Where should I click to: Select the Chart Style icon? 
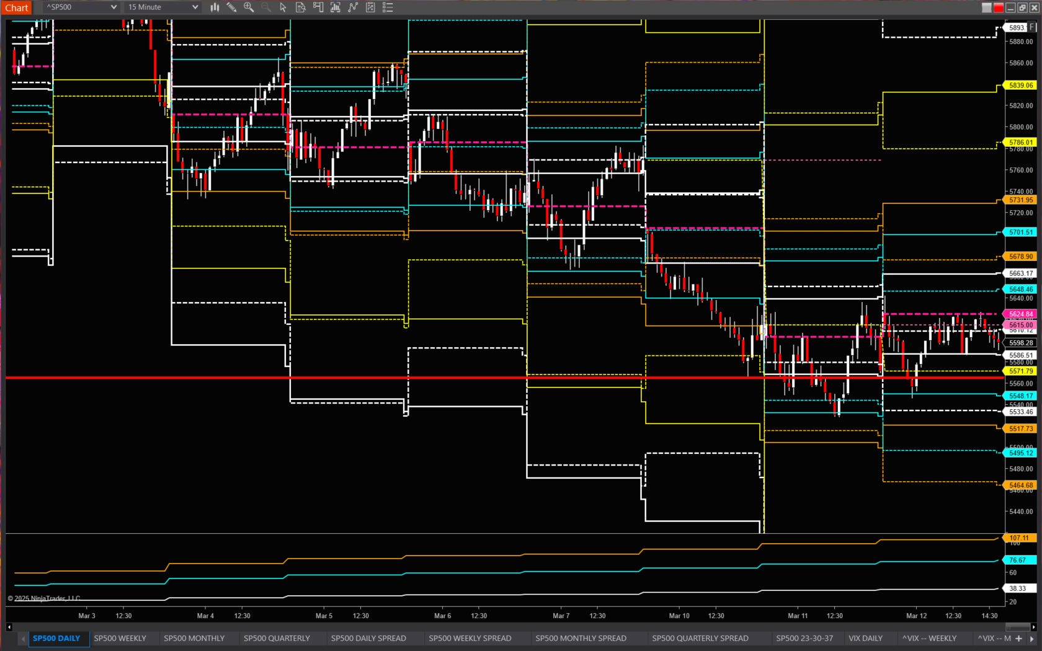(x=215, y=7)
